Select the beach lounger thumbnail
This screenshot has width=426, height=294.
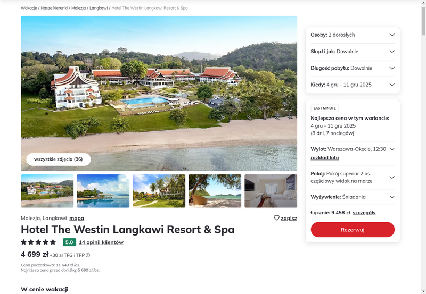pos(215,191)
